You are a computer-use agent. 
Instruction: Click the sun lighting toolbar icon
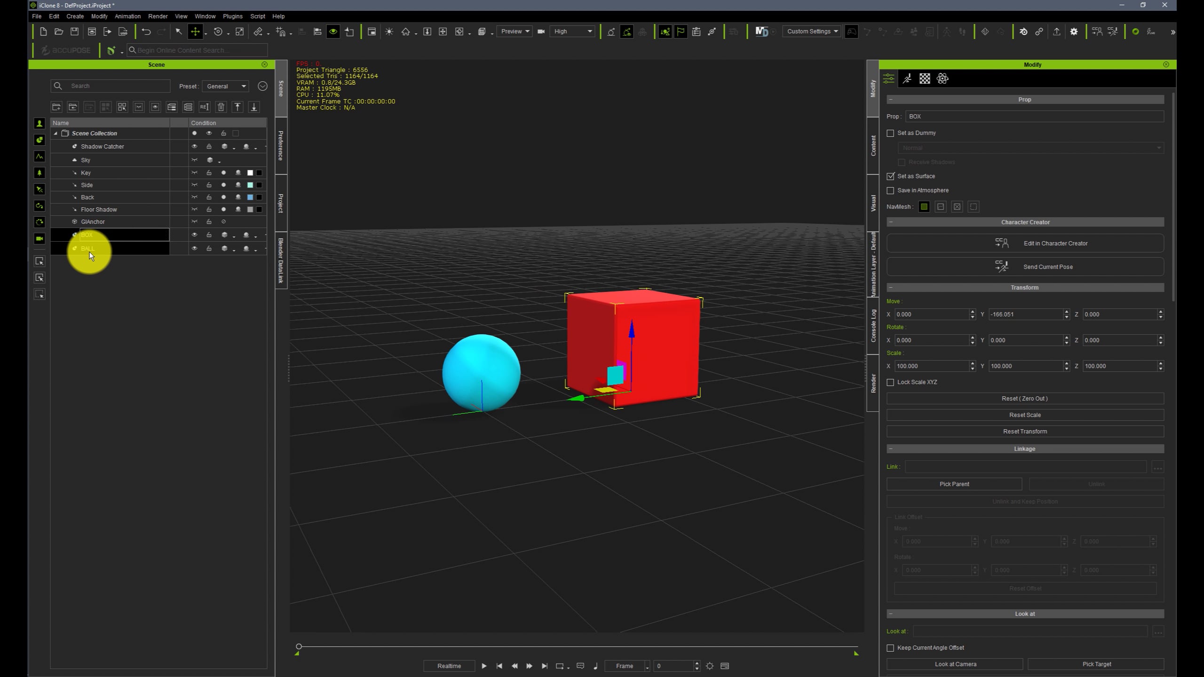pyautogui.click(x=389, y=31)
